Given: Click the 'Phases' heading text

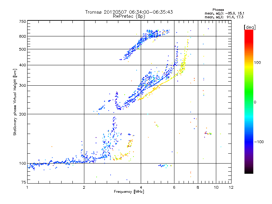Looking at the screenshot, I should coord(218,10).
